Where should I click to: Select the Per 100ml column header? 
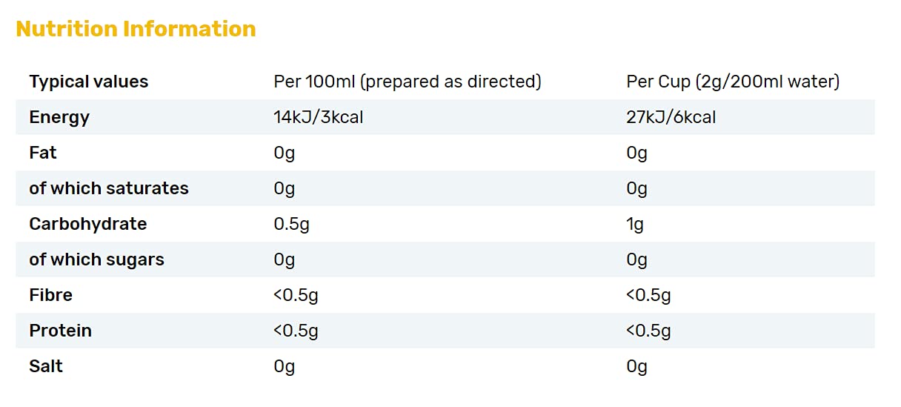pos(408,82)
